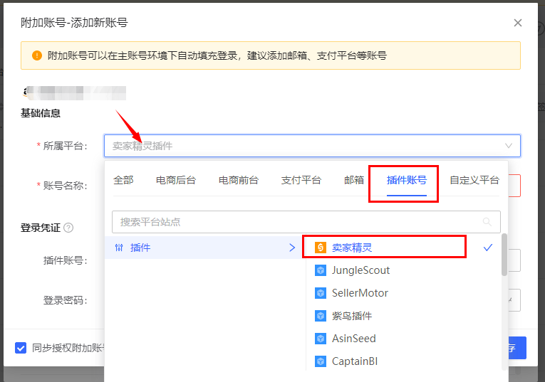Switch to the 电商后台 tab

point(176,180)
